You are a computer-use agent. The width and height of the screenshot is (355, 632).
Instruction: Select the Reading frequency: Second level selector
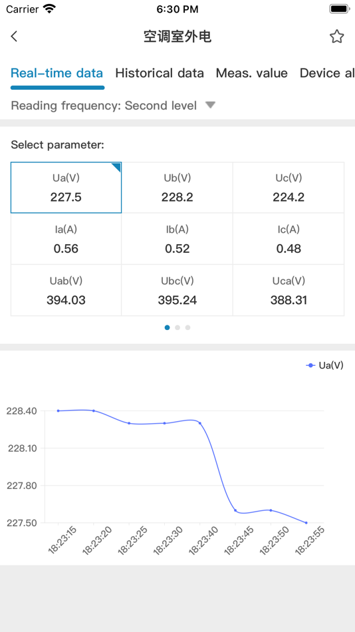tap(113, 106)
